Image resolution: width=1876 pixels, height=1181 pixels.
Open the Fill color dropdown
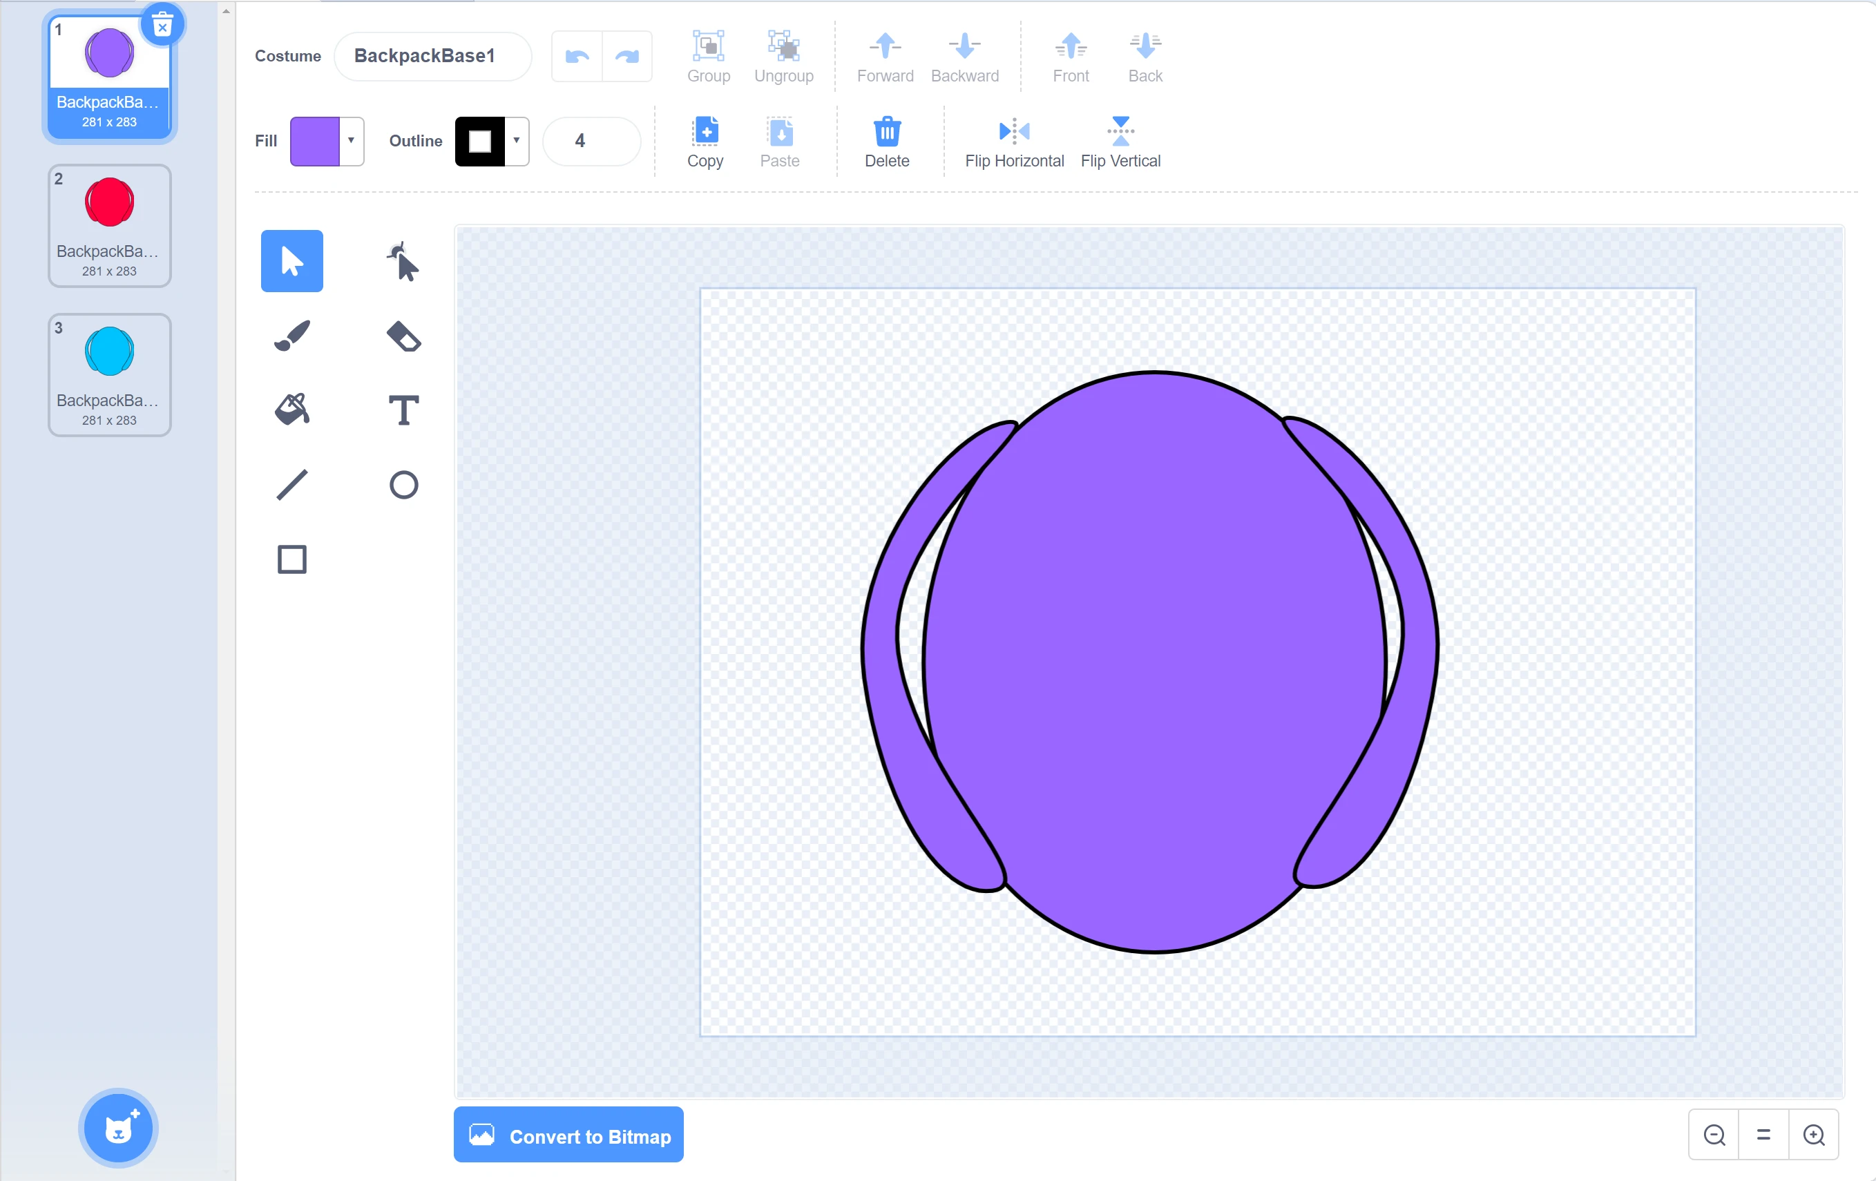coord(352,141)
